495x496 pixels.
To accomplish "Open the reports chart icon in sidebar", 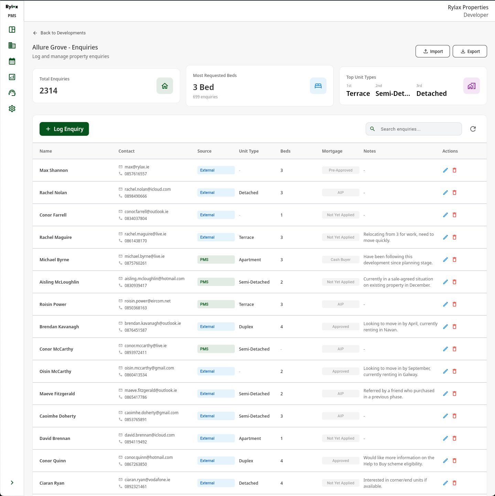I will click(x=12, y=77).
